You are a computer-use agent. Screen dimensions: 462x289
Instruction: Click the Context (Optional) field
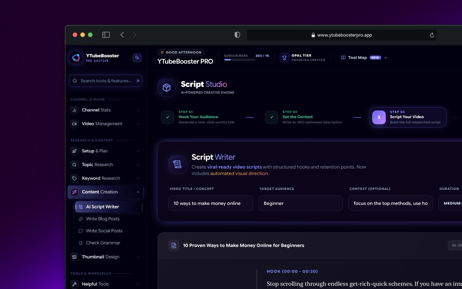[391, 203]
